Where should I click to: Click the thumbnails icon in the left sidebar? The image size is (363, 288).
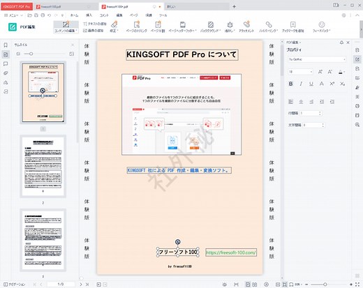point(6,54)
